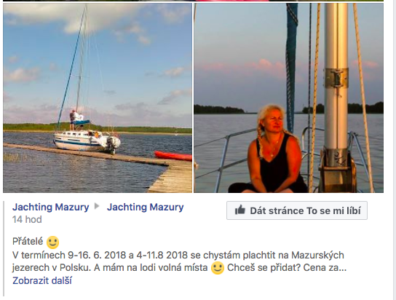Screen dimensions: 396x300
Task: Click the person standing on the sailboat
Action: 73,119
